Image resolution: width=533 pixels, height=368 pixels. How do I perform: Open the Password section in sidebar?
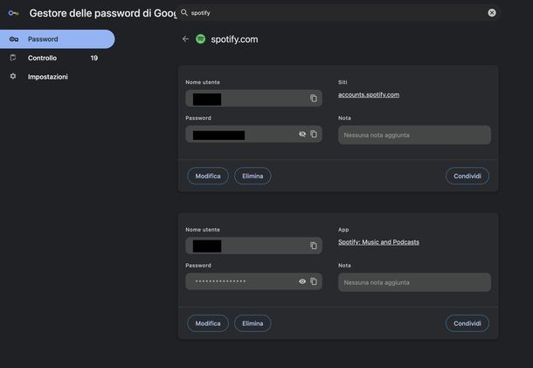click(57, 39)
